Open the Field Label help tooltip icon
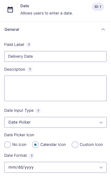The width and height of the screenshot is (111, 177). [x=29, y=45]
